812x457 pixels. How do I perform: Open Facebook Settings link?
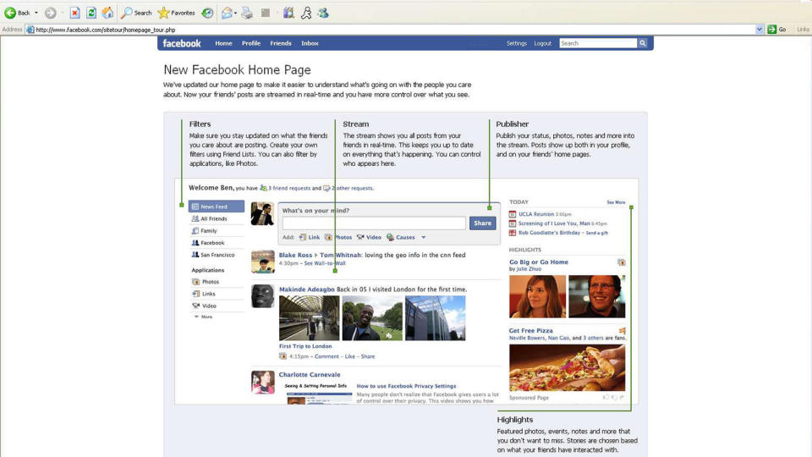(x=516, y=43)
